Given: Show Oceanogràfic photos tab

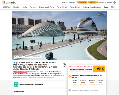Looking at the screenshot, I should 36,57.
